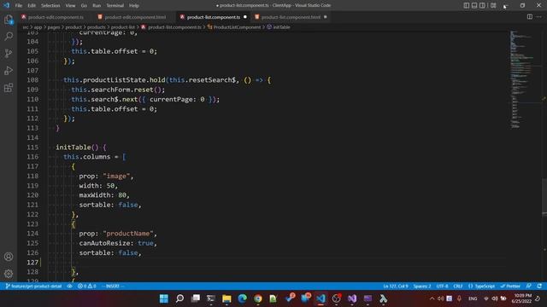This screenshot has width=547, height=307.
Task: Click the feature/get-product-detail branch indicator
Action: [x=33, y=287]
